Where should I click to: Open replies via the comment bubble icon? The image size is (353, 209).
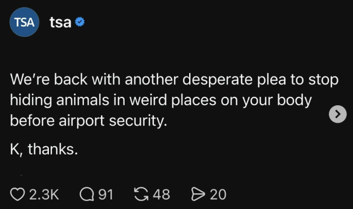[x=87, y=194]
